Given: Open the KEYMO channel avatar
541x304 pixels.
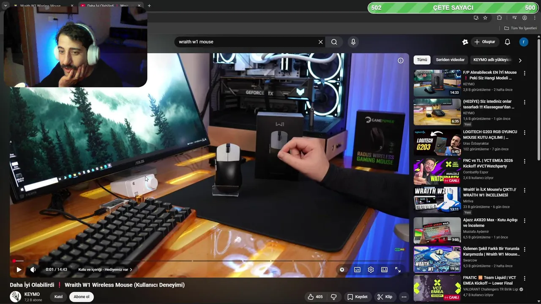Looking at the screenshot, I should (x=16, y=297).
